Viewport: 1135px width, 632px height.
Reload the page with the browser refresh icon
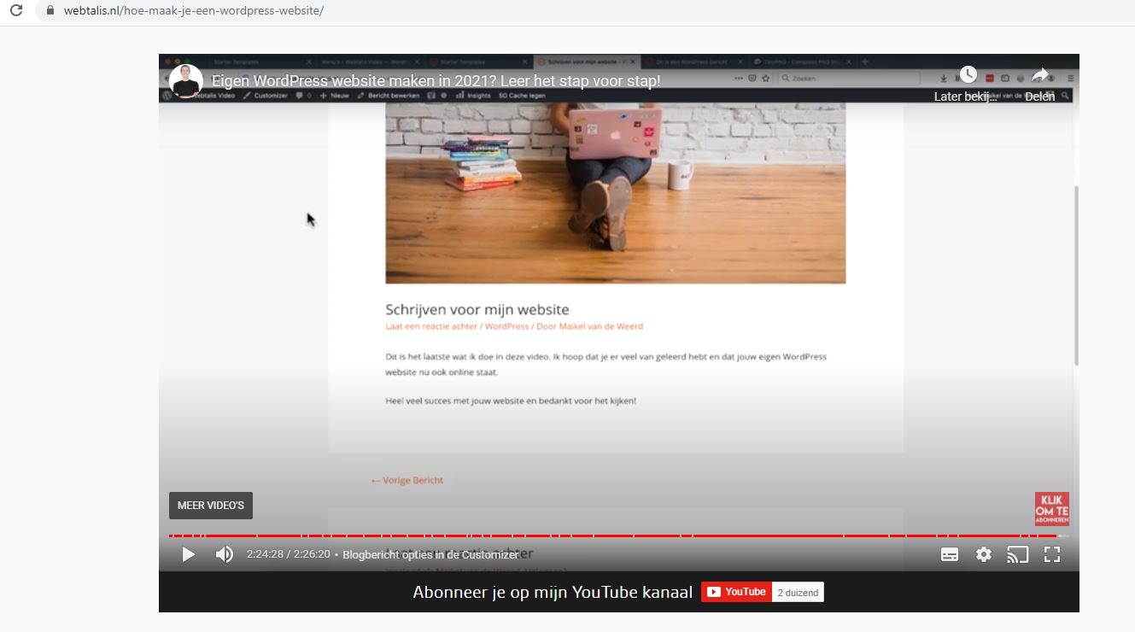click(15, 11)
